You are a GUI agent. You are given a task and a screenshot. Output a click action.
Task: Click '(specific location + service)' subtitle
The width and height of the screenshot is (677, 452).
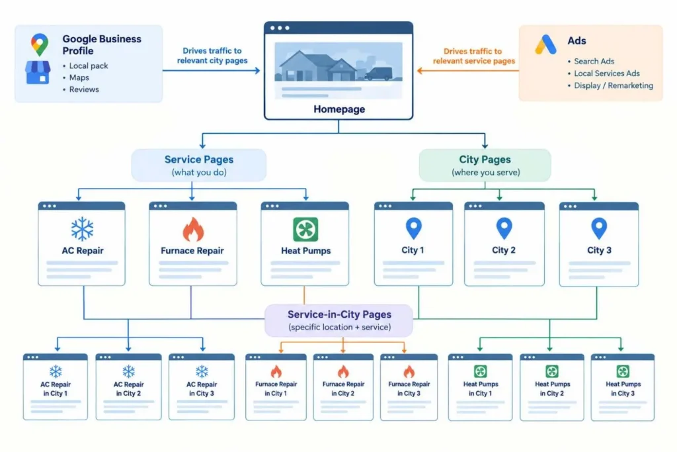(339, 327)
